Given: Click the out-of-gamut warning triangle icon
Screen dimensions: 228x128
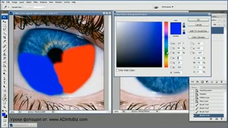Looking at the screenshot, I should click(184, 24).
